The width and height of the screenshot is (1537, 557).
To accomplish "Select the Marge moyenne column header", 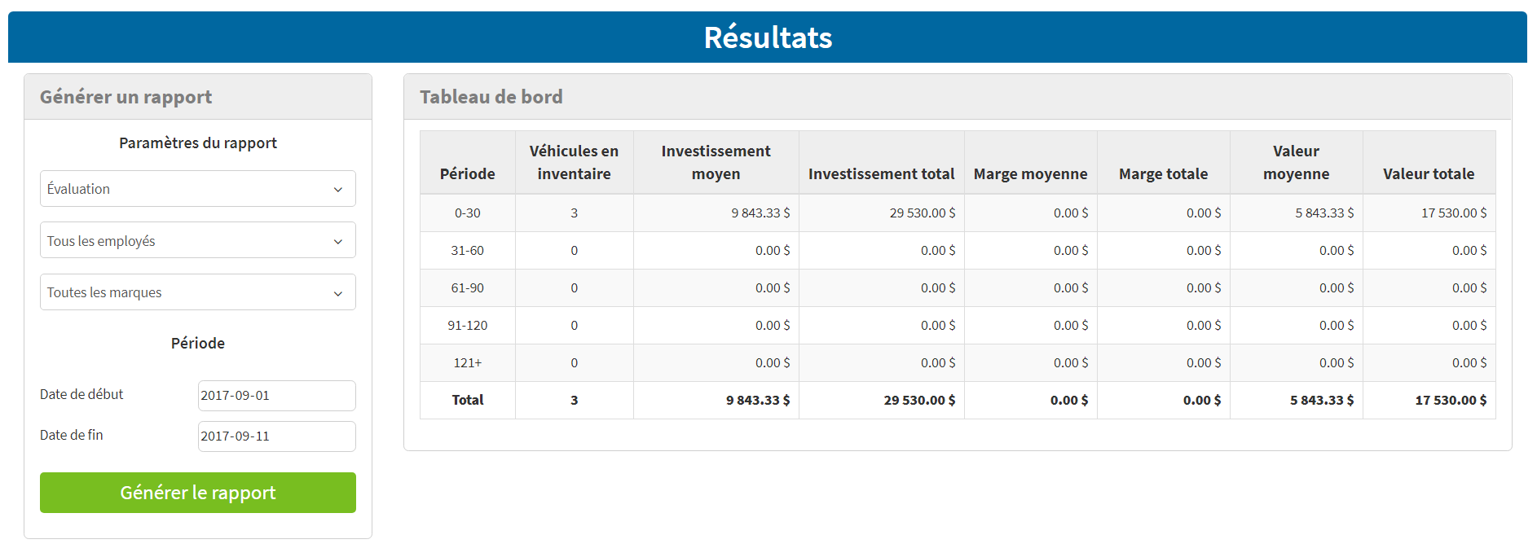I will 1030,173.
